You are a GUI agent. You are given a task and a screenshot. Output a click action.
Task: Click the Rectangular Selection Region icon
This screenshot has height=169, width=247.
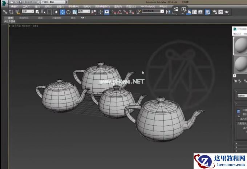49,12
